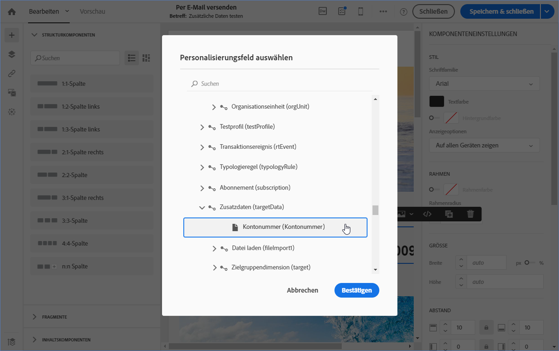
Task: Switch to grid view of components
Action: [x=146, y=58]
